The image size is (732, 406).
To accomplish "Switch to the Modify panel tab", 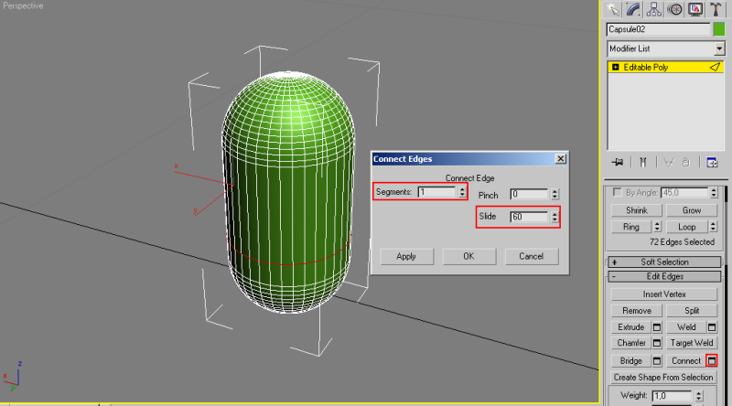I will 633,9.
